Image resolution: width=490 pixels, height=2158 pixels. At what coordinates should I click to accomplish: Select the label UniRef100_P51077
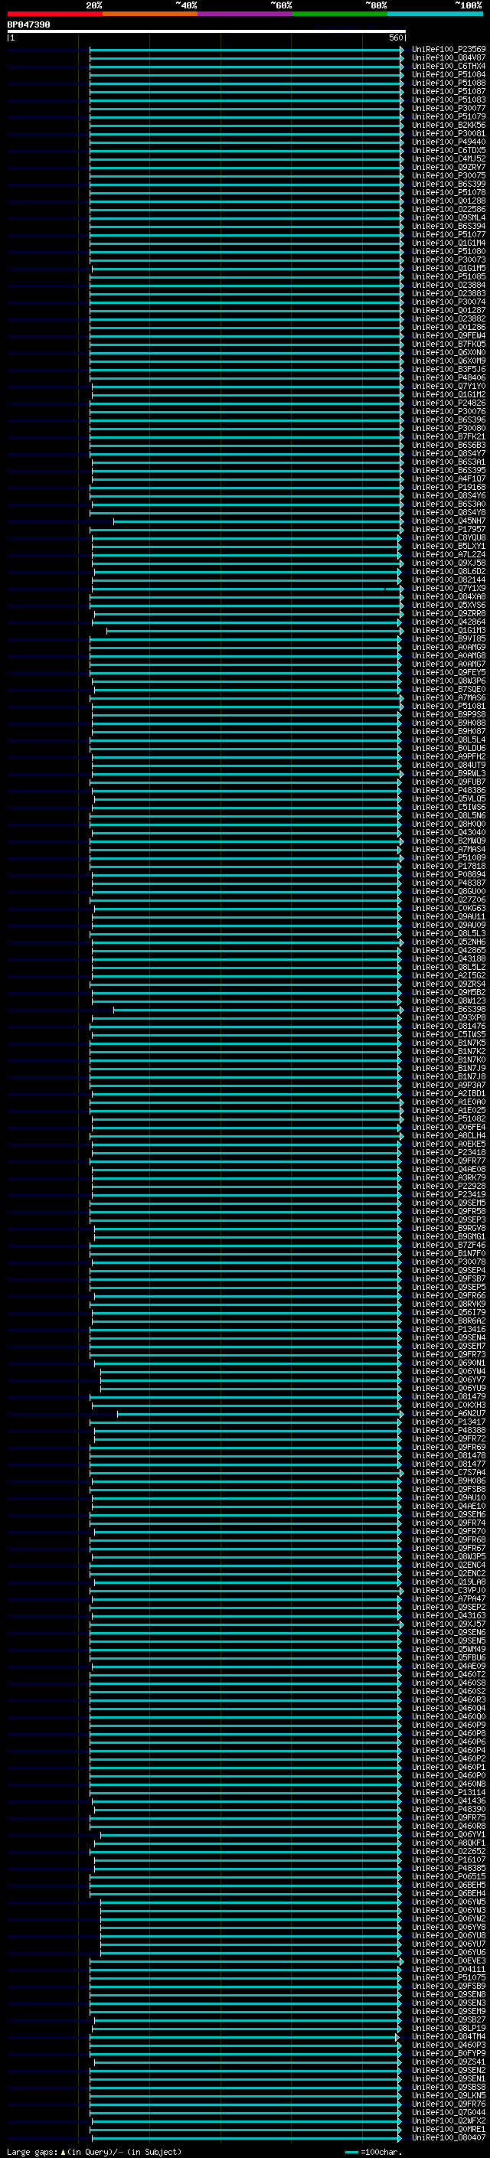[449, 234]
